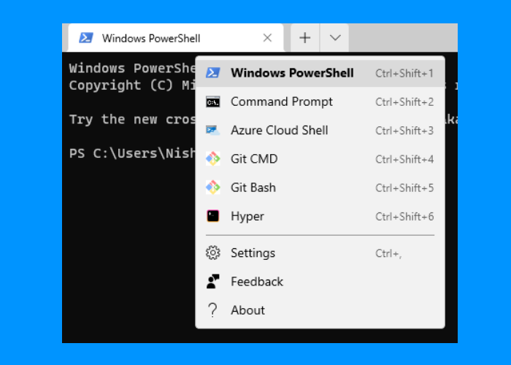The image size is (511, 365).
Task: Click the Ctrl+Shift+5 shortcut label
Action: [404, 188]
